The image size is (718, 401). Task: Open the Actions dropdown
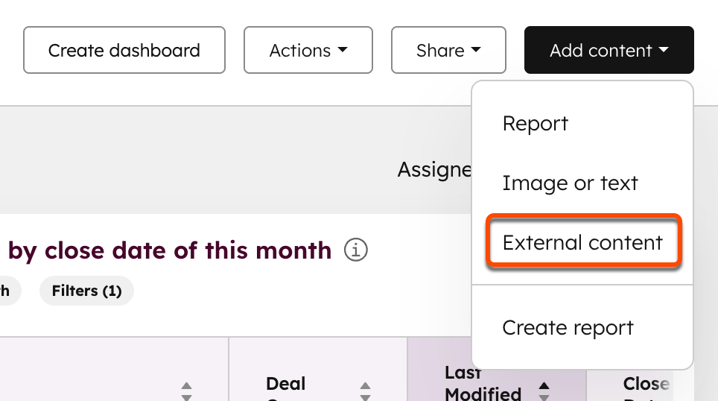tap(308, 50)
